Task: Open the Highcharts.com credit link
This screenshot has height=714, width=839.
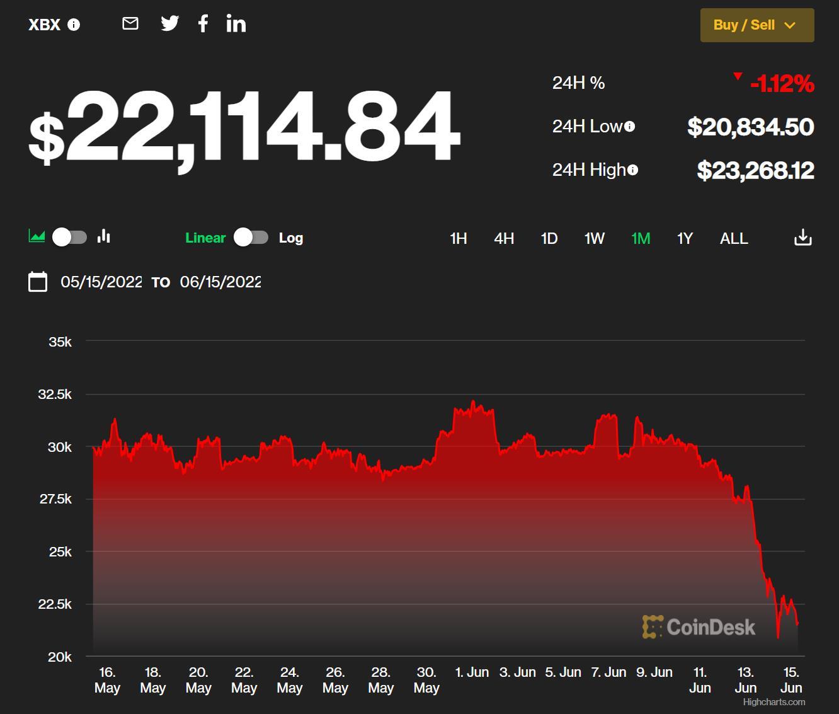Action: tap(773, 702)
